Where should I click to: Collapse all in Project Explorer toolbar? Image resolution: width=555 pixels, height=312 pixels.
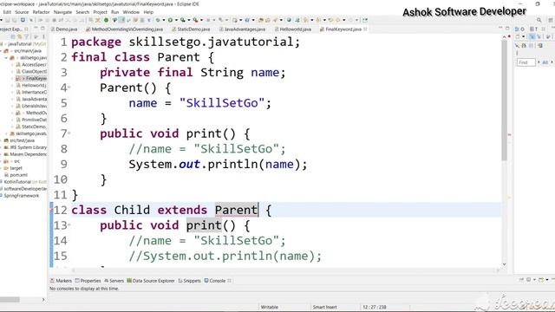click(13, 36)
